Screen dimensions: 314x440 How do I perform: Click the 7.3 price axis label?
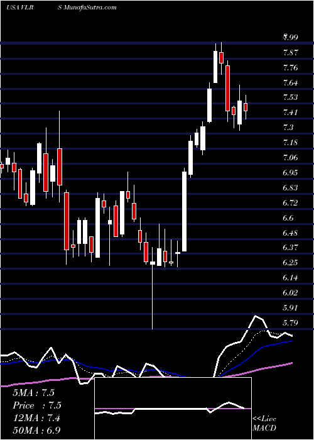tap(288, 128)
